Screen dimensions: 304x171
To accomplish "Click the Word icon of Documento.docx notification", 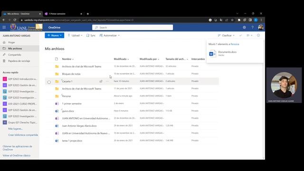I will click(212, 54).
